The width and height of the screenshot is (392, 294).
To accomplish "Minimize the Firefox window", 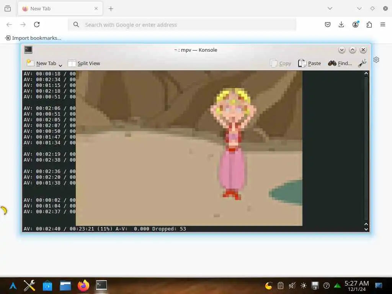I will pos(359,8).
